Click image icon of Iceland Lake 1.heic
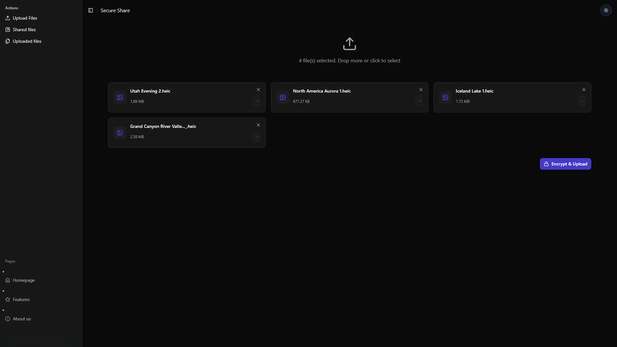The image size is (617, 347). [x=445, y=97]
